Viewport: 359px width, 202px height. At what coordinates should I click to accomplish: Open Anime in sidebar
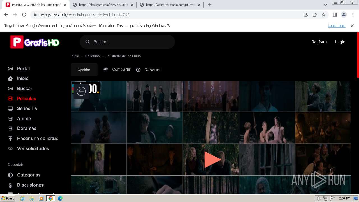[x=24, y=118]
